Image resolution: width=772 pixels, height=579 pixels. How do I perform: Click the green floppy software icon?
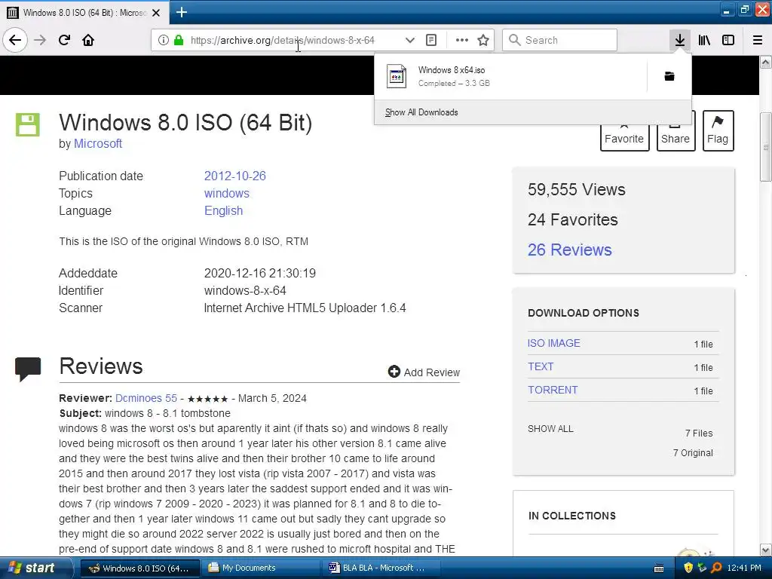pos(28,124)
